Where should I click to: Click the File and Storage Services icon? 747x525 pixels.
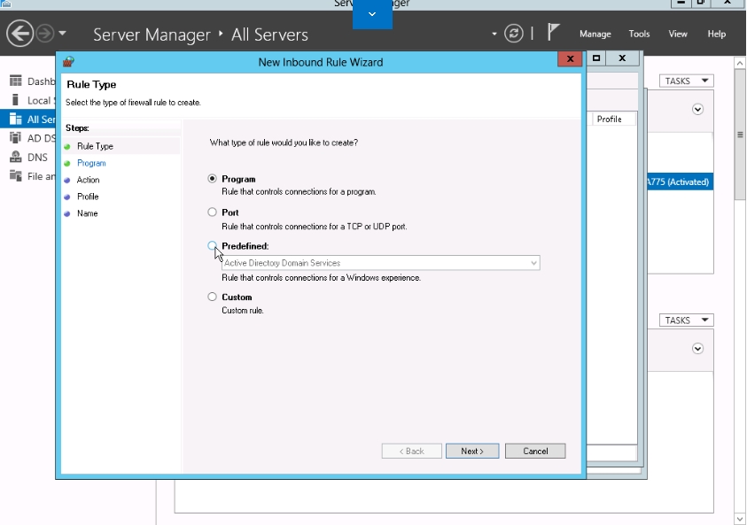[16, 176]
